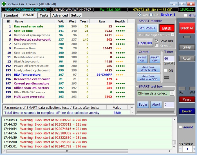Open the Off-line data collect dropdown
Screen dimensions: 197x155
click(172, 93)
